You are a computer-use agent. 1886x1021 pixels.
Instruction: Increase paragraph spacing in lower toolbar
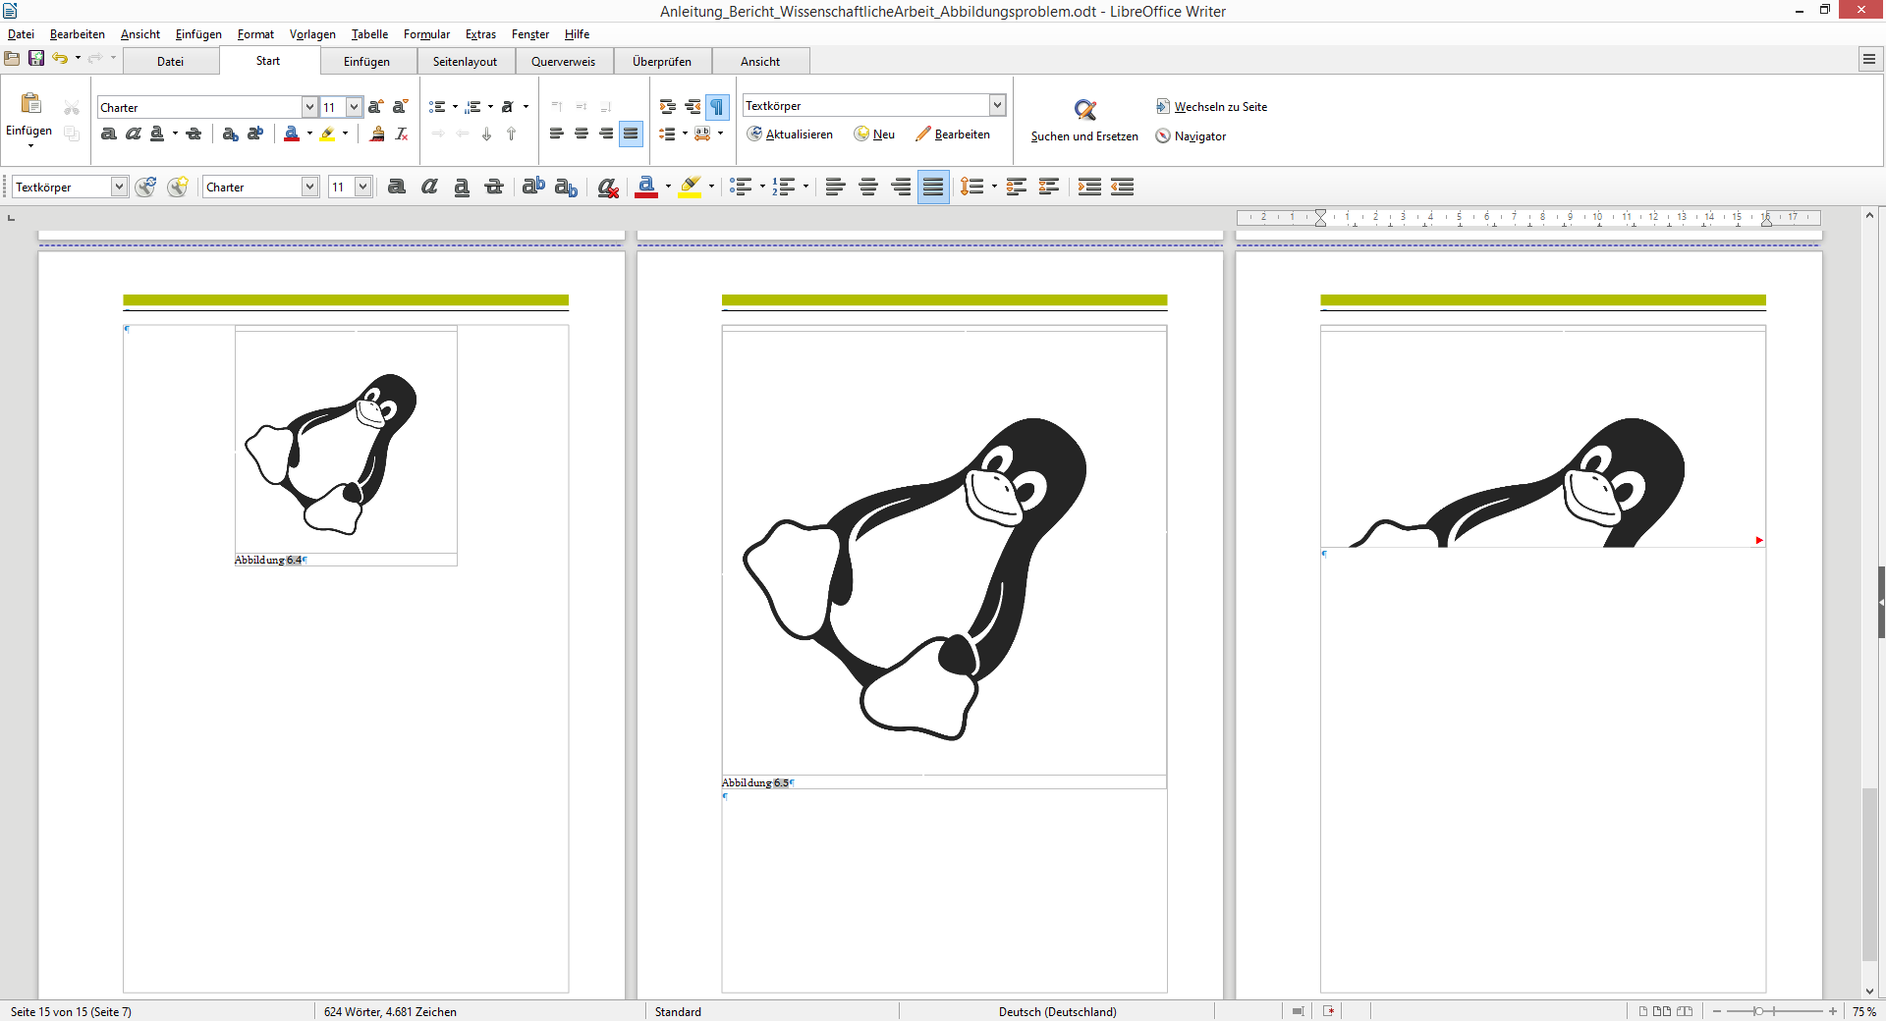point(1017,187)
